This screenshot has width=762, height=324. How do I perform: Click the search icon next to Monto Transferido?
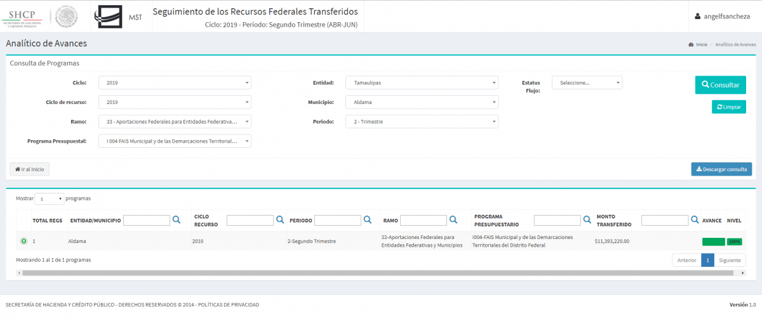pyautogui.click(x=694, y=220)
